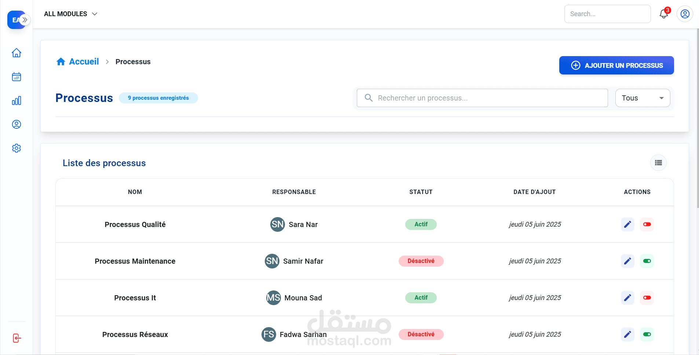Click the DATE D'AJOUT column header

coord(534,192)
